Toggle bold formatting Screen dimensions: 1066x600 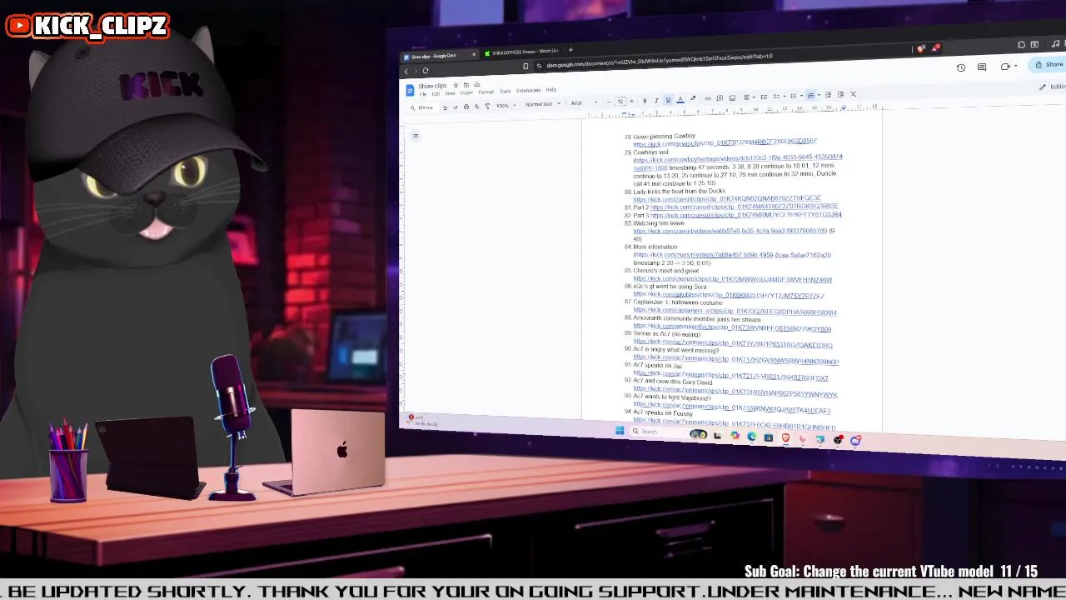click(x=645, y=101)
